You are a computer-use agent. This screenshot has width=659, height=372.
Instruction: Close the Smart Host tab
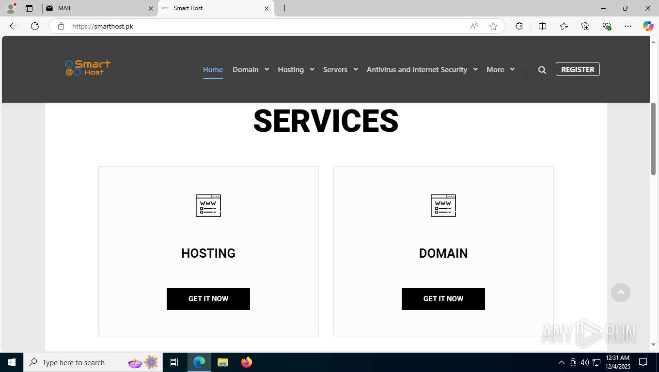(267, 8)
